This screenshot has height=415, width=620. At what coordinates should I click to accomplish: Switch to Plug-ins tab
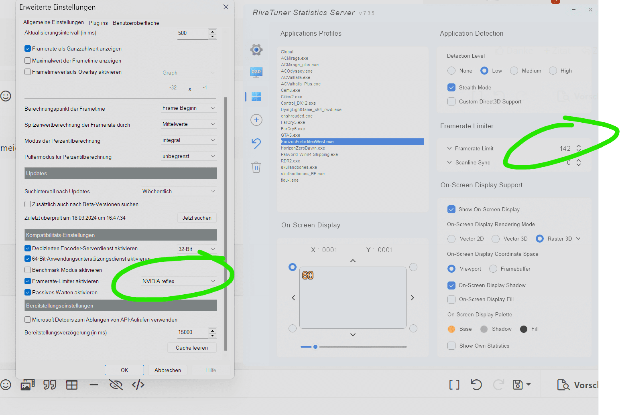coord(98,23)
